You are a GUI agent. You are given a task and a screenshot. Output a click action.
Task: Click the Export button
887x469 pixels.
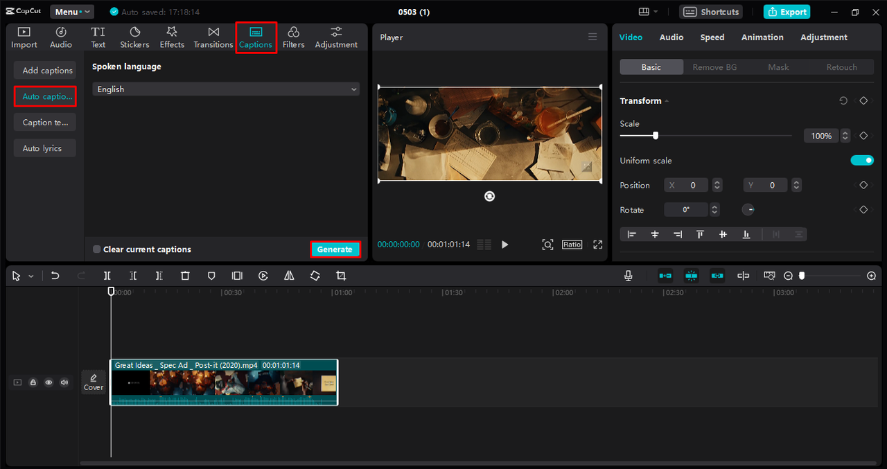click(787, 12)
